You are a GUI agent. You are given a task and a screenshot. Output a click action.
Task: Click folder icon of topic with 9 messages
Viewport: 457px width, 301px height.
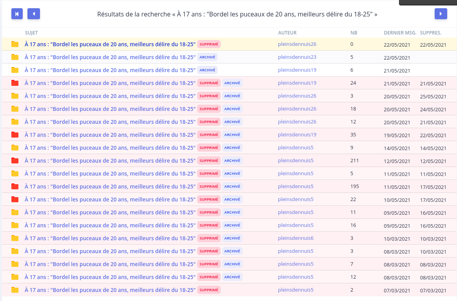coord(15,148)
